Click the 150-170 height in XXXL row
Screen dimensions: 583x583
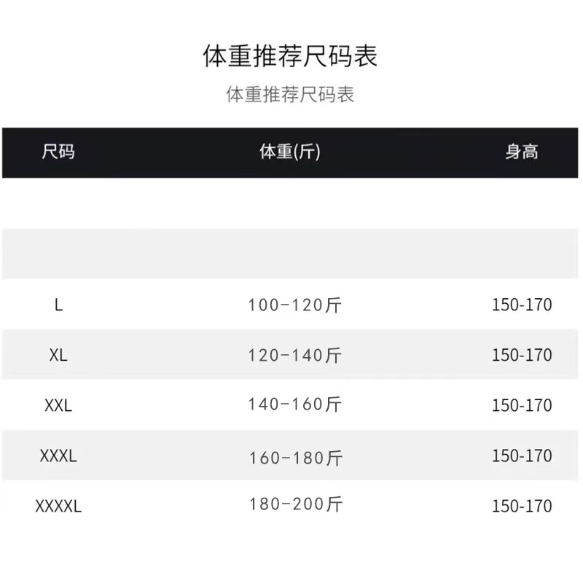click(522, 456)
